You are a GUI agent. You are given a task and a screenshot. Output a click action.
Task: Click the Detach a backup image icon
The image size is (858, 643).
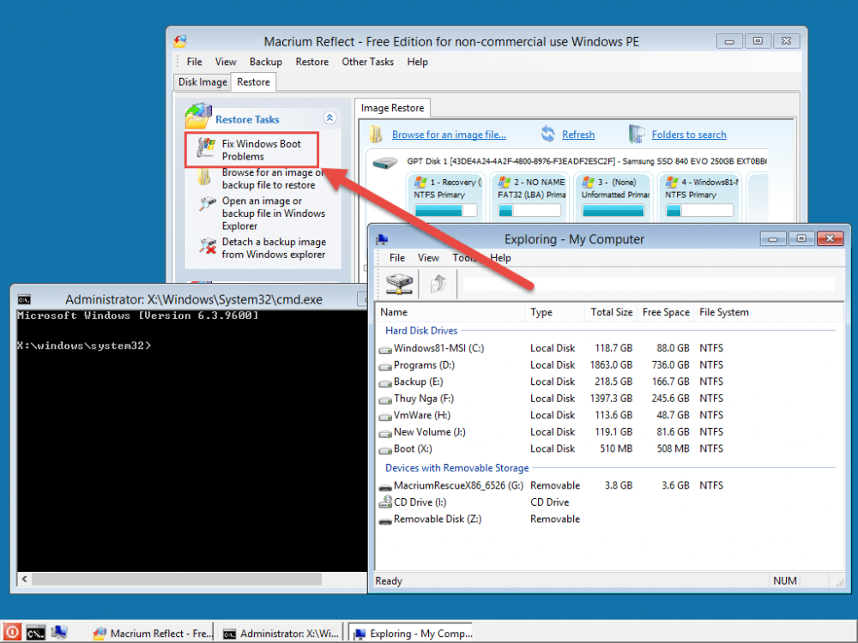[x=207, y=248]
